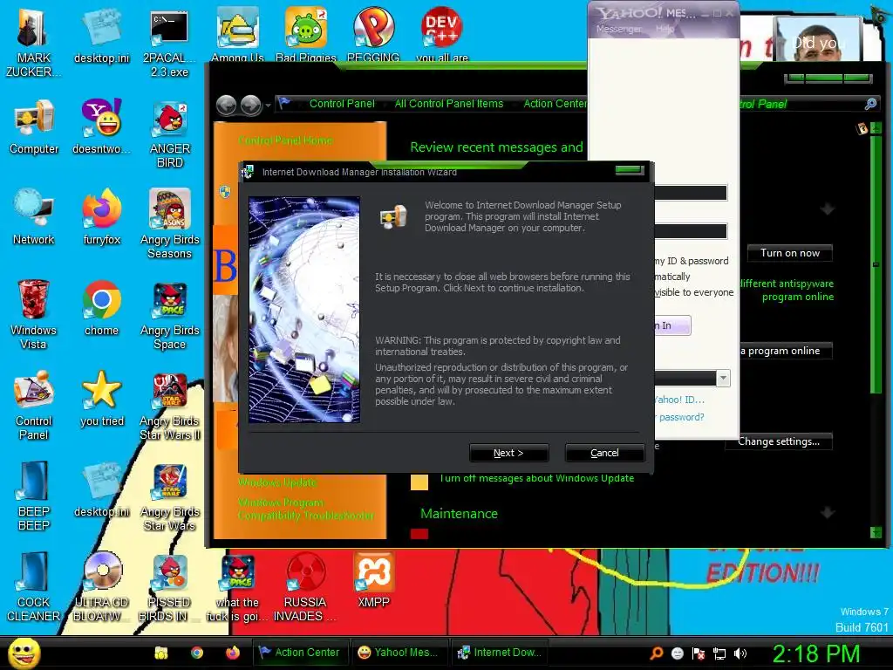Viewport: 893px width, 670px height.
Task: Switch to Yahoo! Mes... taskbar button
Action: [x=398, y=653]
